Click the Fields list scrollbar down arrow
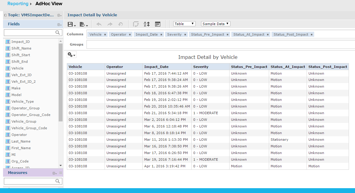This screenshot has height=193, width=355. click(60, 166)
